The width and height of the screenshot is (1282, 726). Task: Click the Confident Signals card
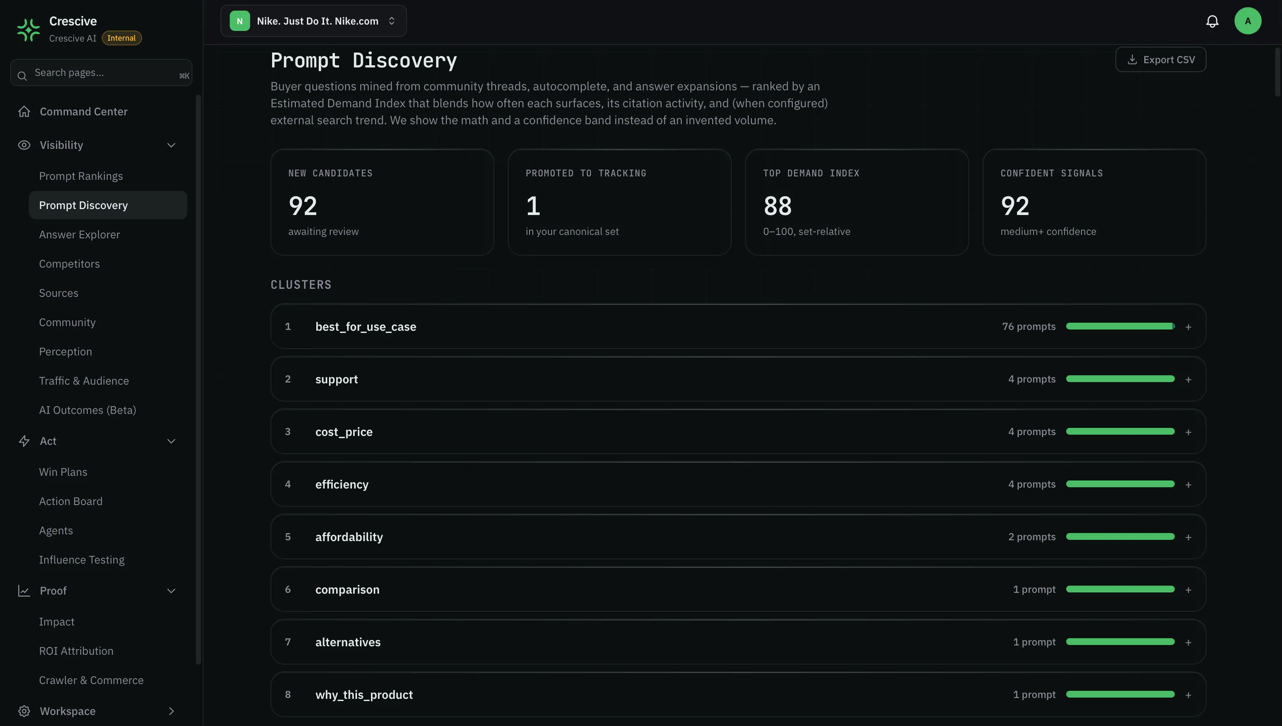[1094, 202]
